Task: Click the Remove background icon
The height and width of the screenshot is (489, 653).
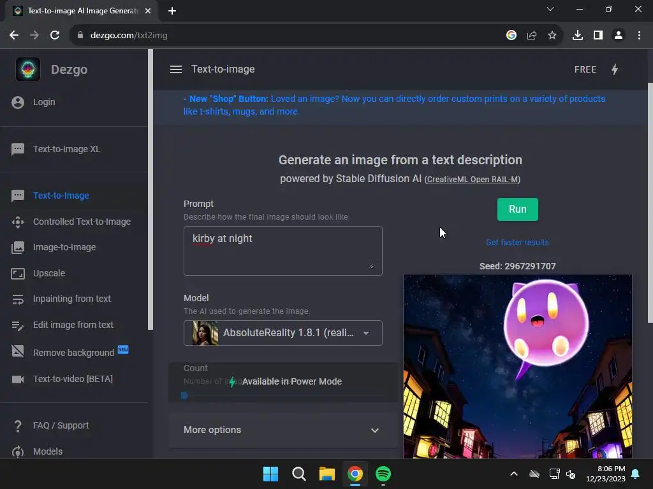Action: tap(18, 351)
